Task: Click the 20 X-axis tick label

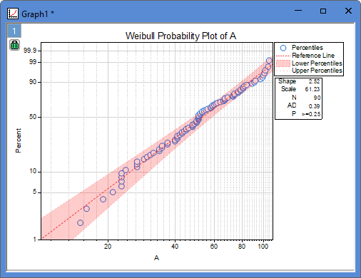Action: pyautogui.click(x=108, y=247)
